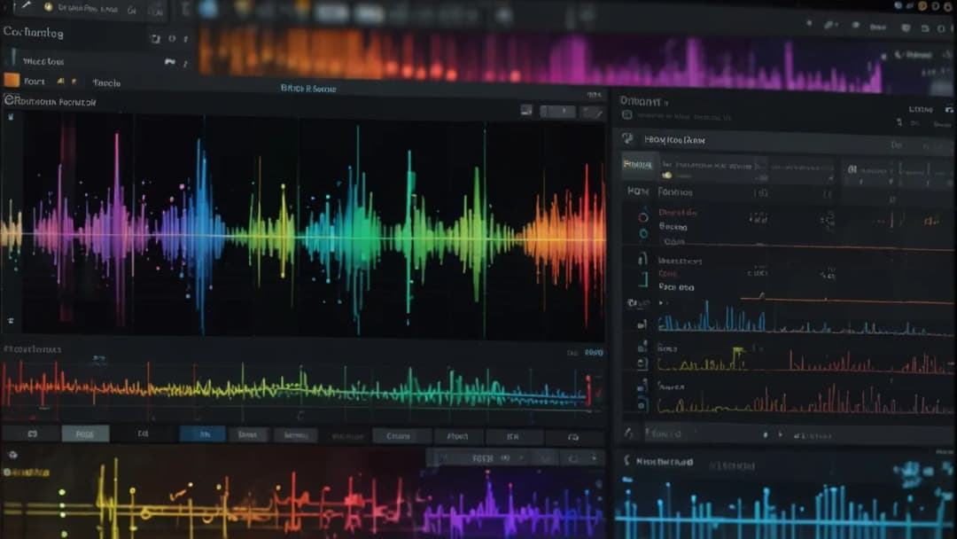Click the checkbox icon under right panel title

pyautogui.click(x=626, y=115)
